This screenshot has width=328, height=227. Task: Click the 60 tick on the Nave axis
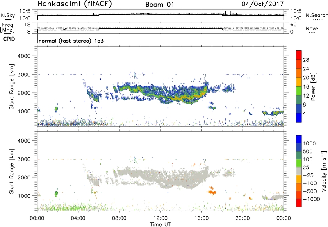coord(293,25)
